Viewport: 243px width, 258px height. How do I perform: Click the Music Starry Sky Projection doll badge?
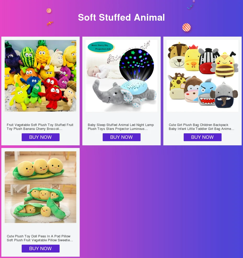click(x=101, y=47)
